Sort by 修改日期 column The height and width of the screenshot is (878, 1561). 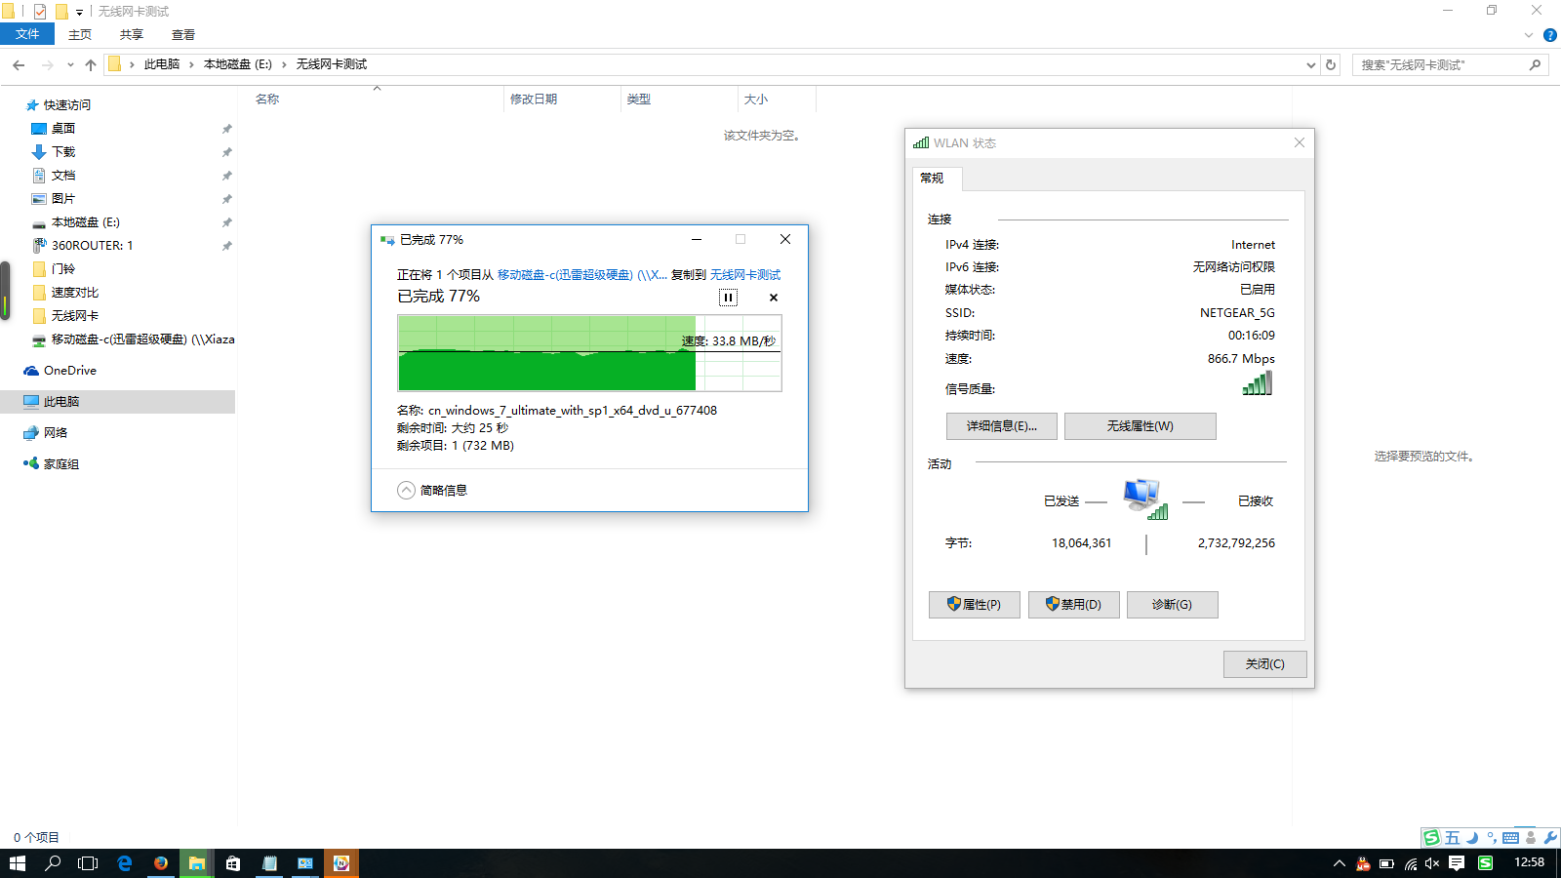(x=534, y=100)
